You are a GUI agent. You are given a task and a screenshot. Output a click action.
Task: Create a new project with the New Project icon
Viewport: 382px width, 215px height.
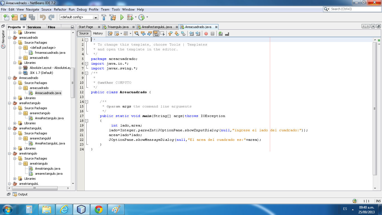[x=15, y=17]
